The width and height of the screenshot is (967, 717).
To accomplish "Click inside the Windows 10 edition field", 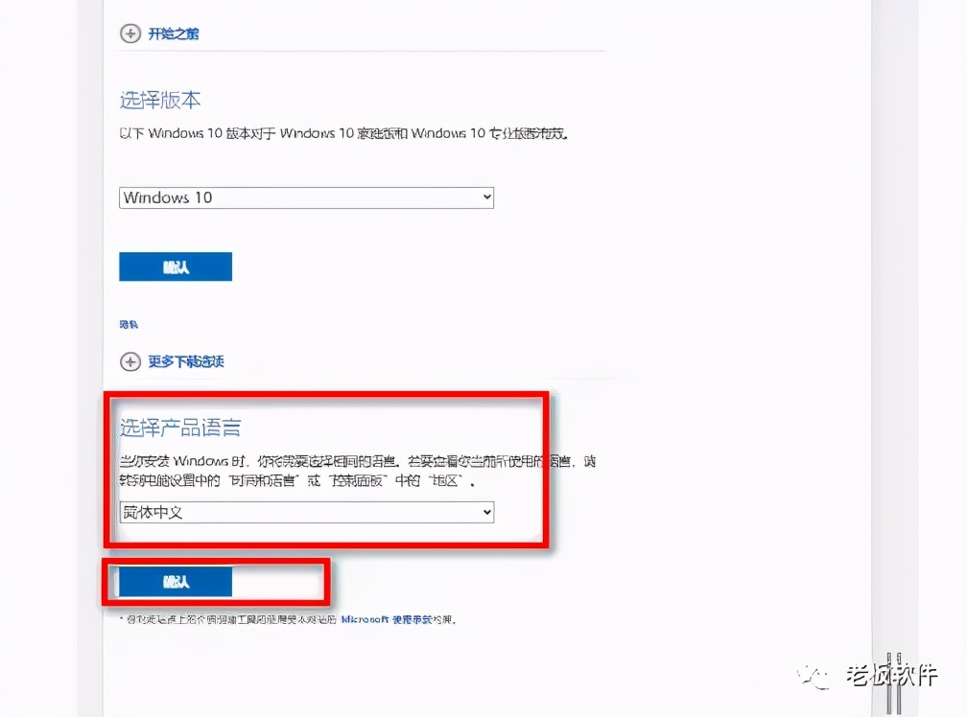I will pos(288,197).
